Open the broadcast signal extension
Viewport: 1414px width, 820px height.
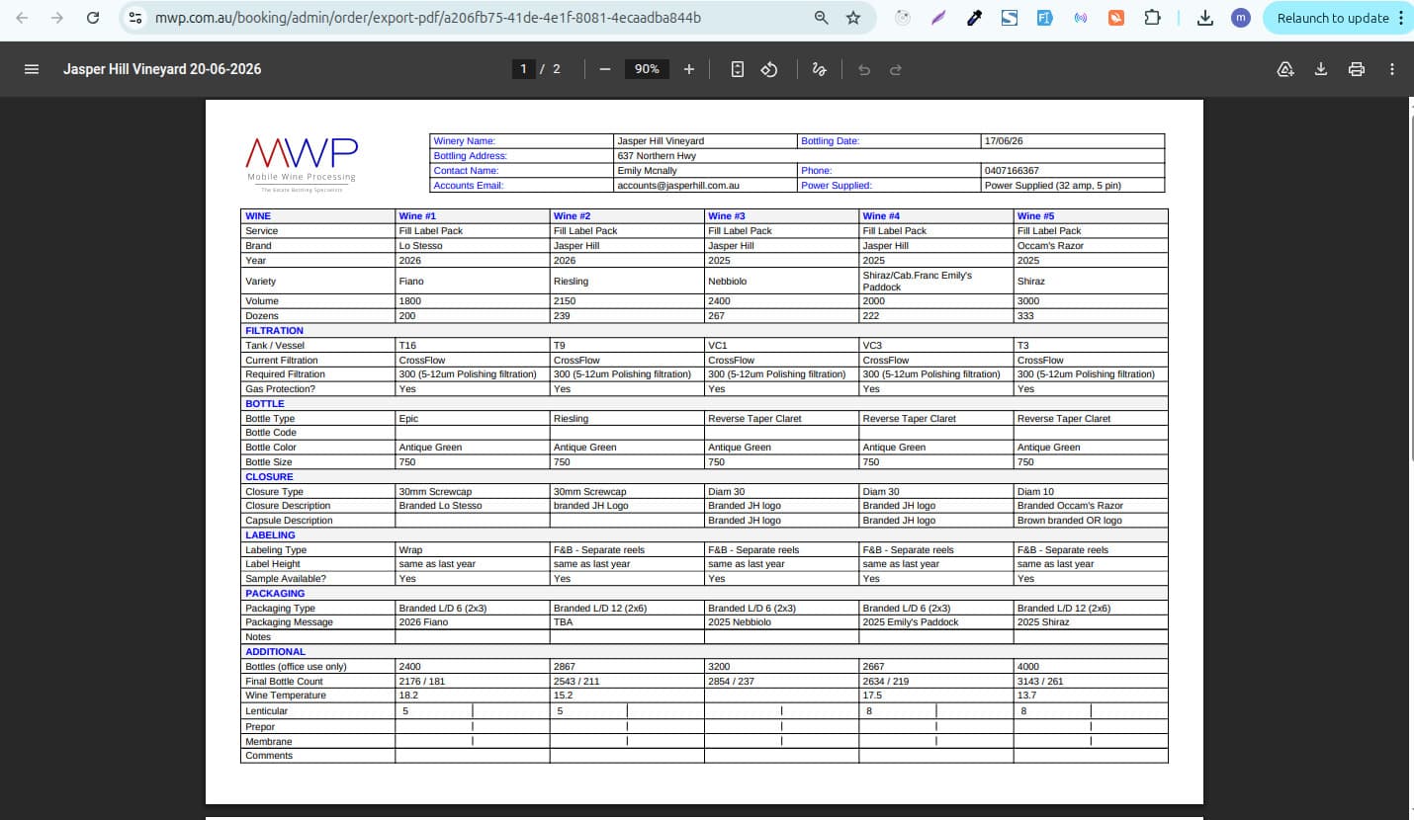click(1081, 18)
